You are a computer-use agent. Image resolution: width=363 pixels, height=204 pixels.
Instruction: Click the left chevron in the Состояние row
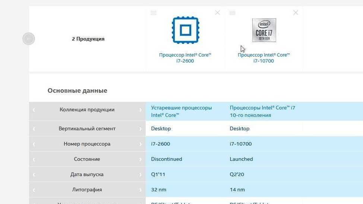tap(34, 159)
